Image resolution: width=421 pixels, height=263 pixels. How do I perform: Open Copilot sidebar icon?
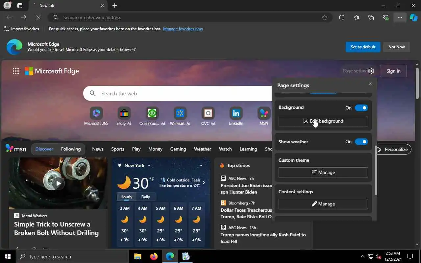point(413,17)
